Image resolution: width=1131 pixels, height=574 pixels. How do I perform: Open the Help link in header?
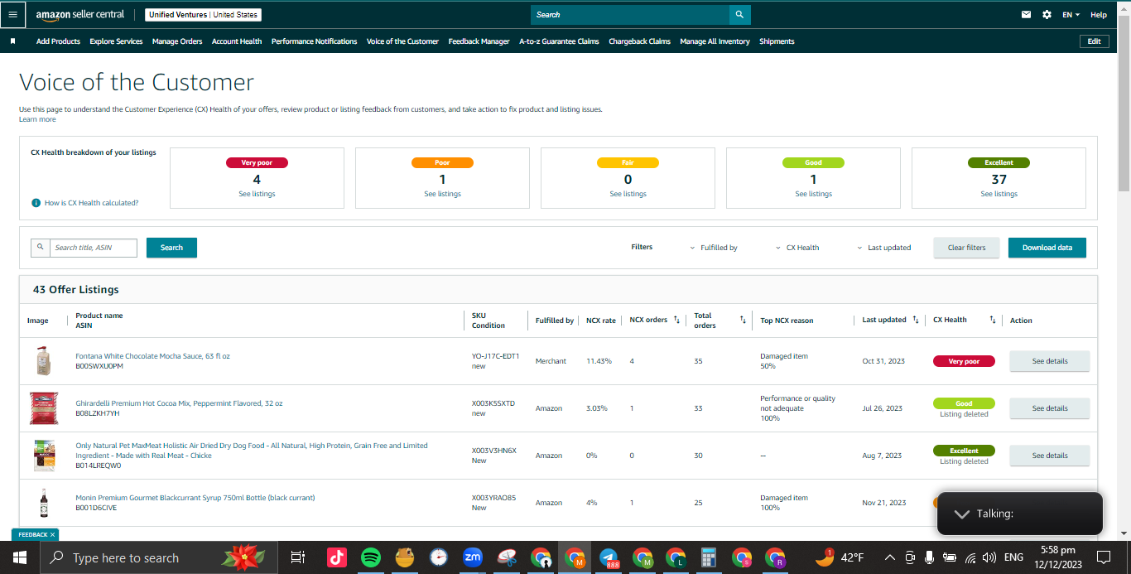point(1098,15)
